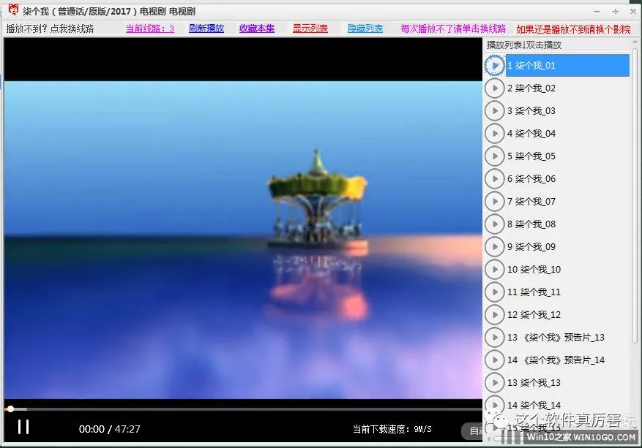The height and width of the screenshot is (448, 642).
Task: Click the playlist vertical scrollbar
Action: click(x=635, y=196)
